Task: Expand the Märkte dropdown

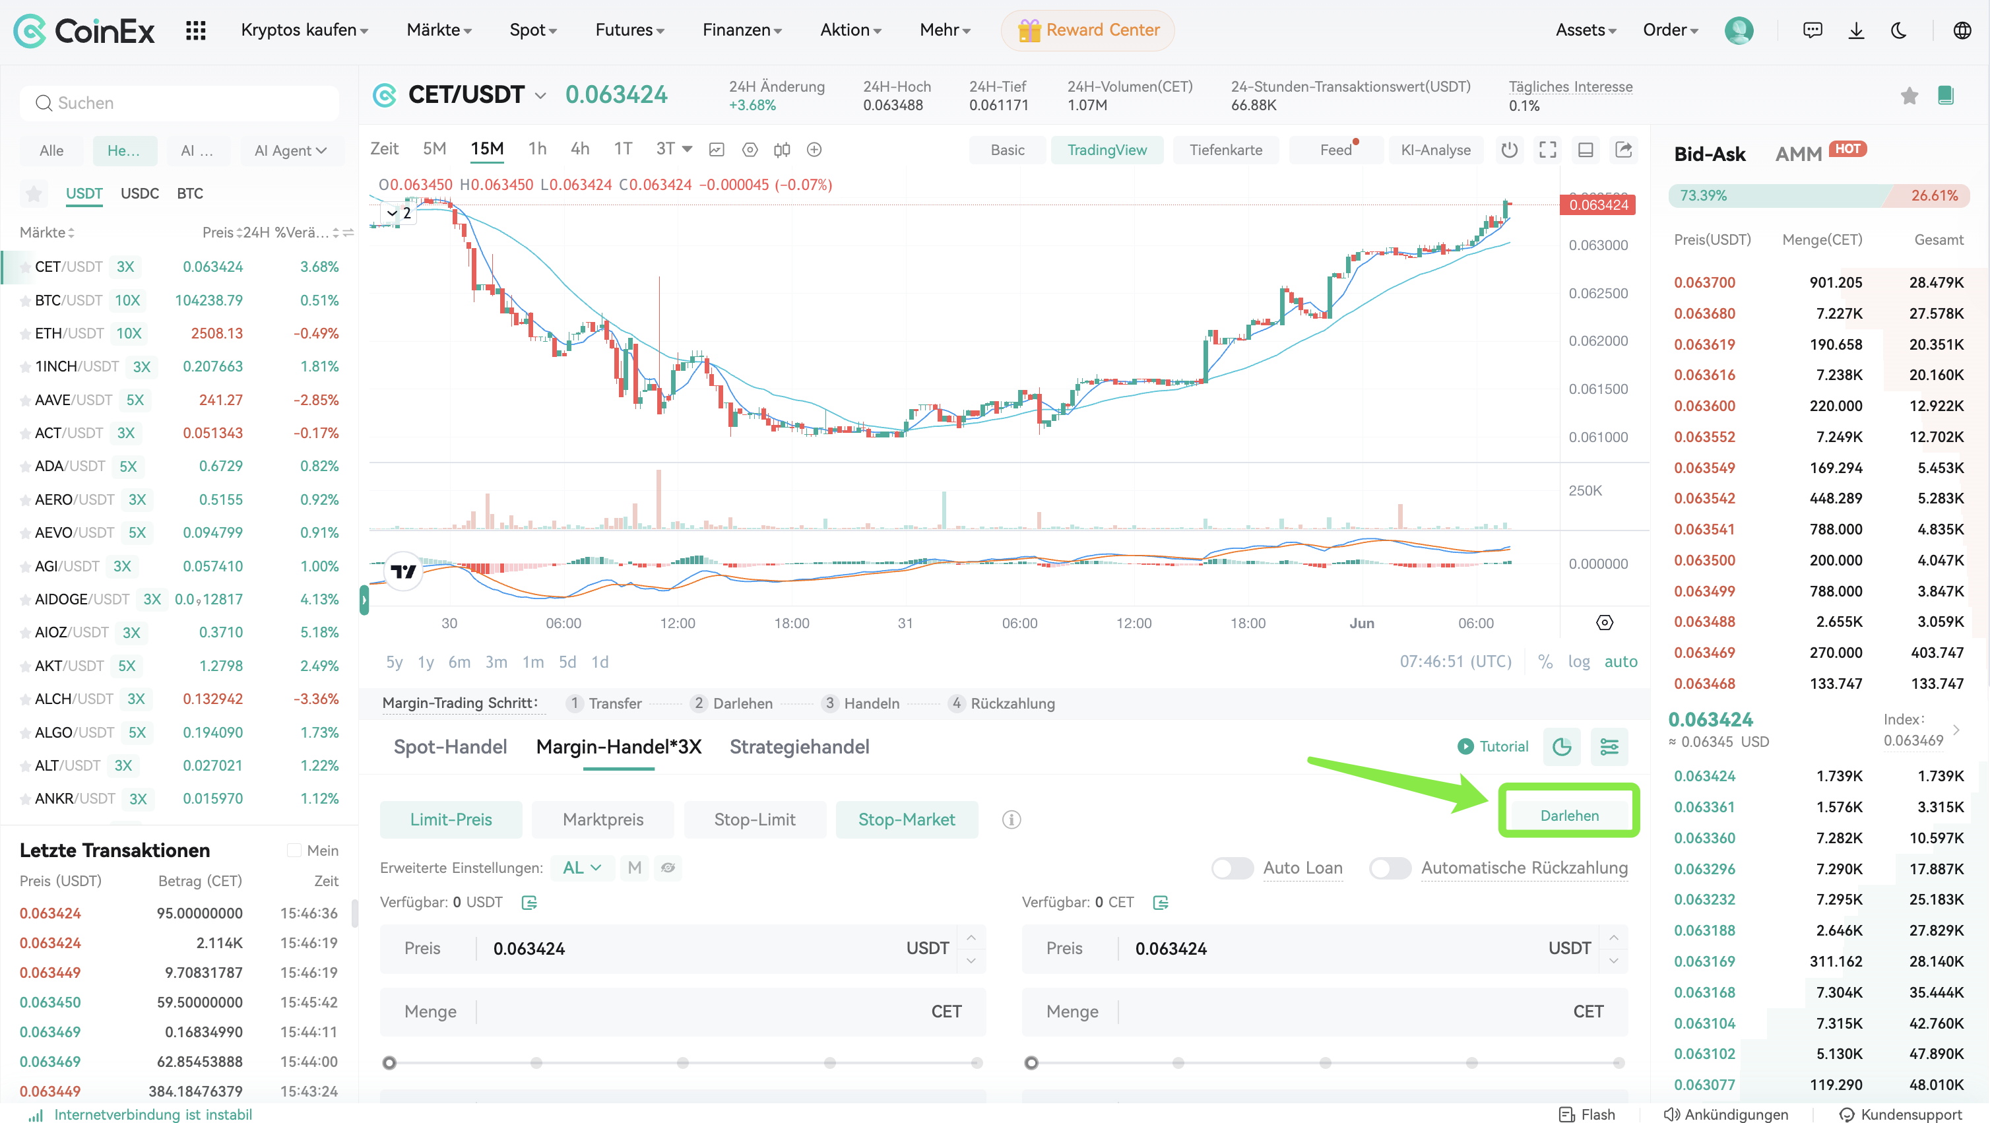Action: point(439,30)
